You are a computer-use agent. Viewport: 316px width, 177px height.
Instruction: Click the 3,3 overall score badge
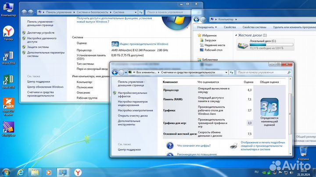point(269,107)
